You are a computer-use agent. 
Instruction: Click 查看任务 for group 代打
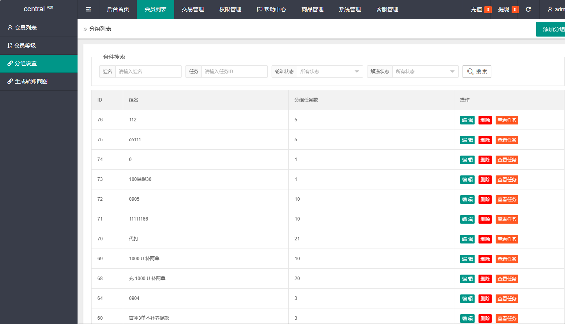pos(507,239)
